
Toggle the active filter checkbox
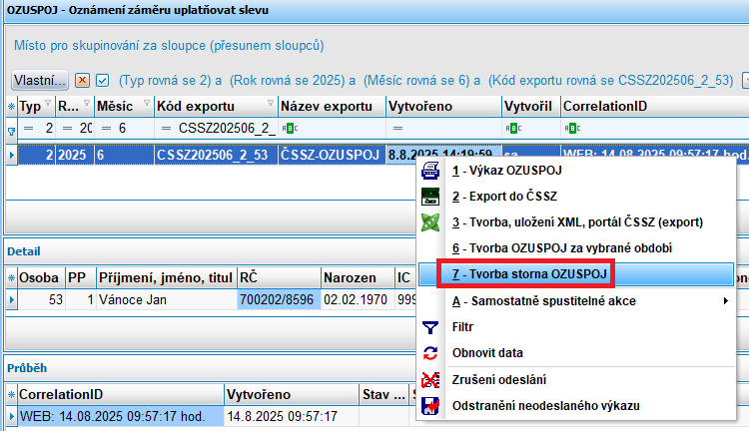[x=102, y=80]
